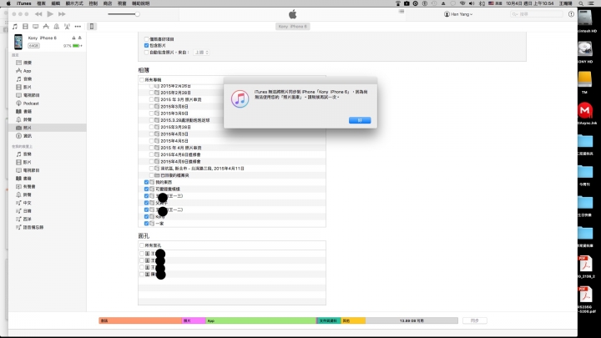
Task: Open the Music library icon in the toolbar
Action: pyautogui.click(x=15, y=27)
